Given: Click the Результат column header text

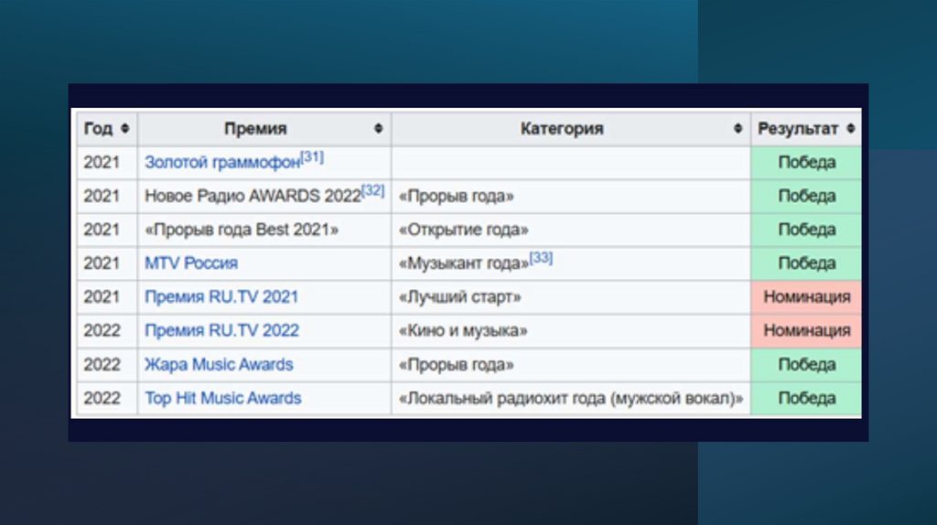Looking at the screenshot, I should click(x=798, y=128).
